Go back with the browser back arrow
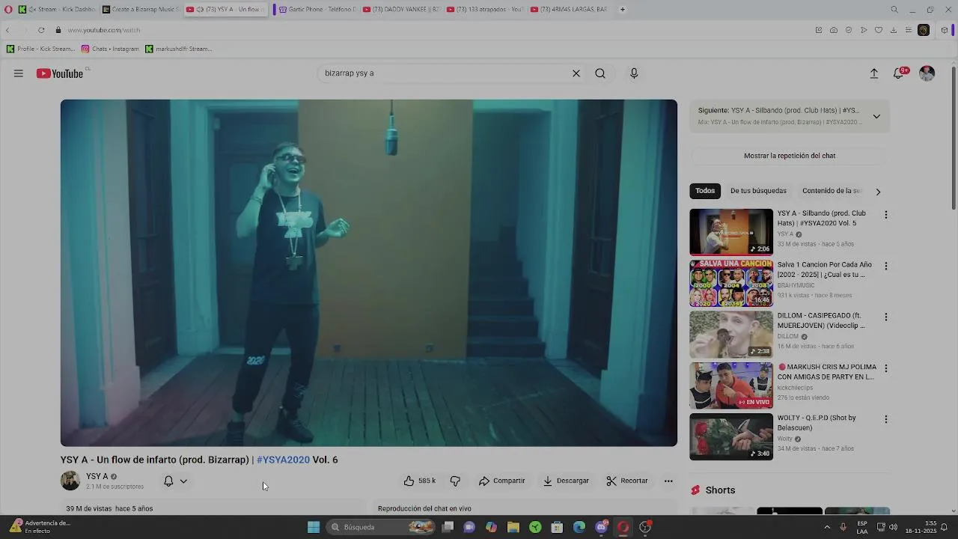This screenshot has width=958, height=539. [7, 30]
